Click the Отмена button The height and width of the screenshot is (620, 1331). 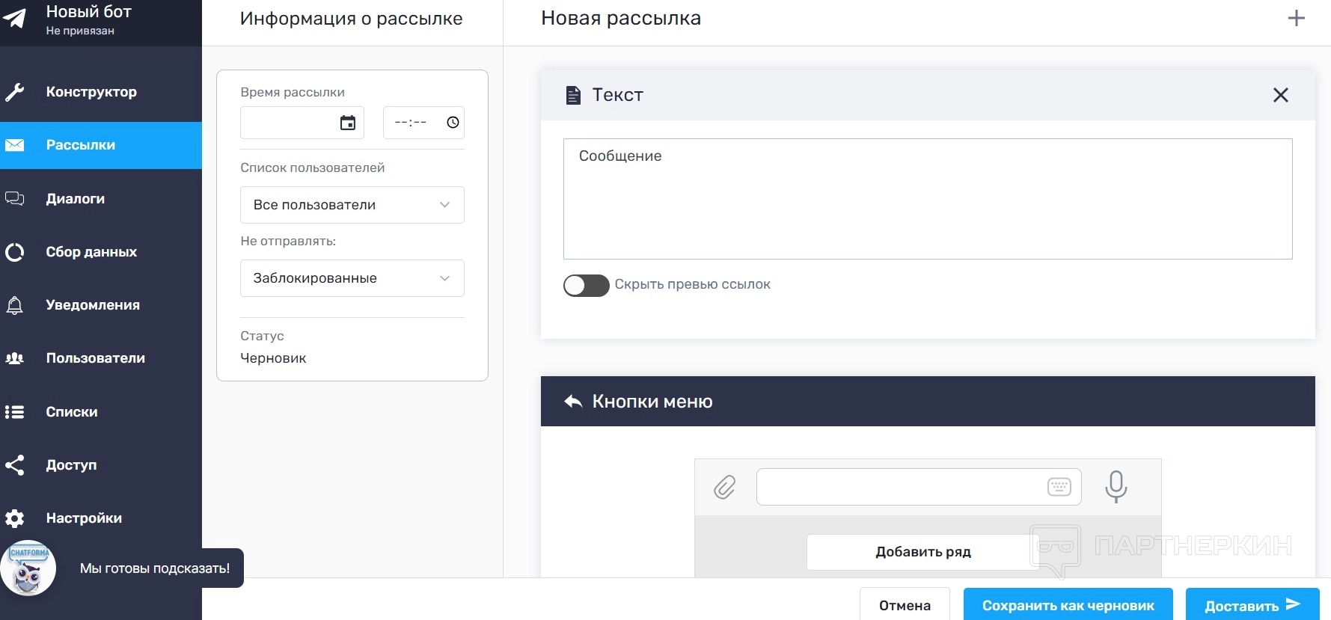[x=905, y=605]
